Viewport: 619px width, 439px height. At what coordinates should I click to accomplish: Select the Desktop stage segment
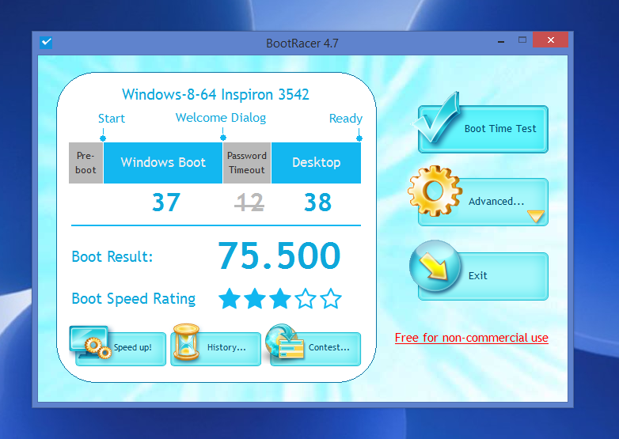pos(316,163)
